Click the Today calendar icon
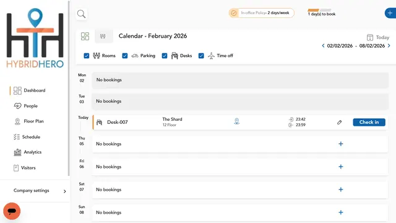 pos(370,37)
